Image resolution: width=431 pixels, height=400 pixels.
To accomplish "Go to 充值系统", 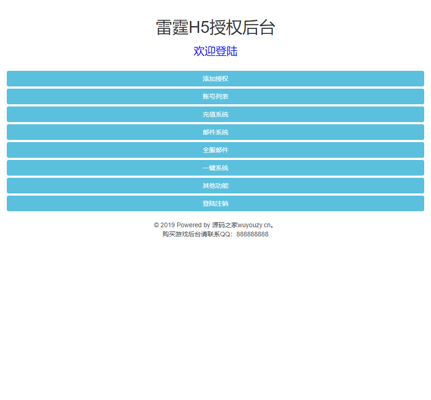I will pos(215,115).
